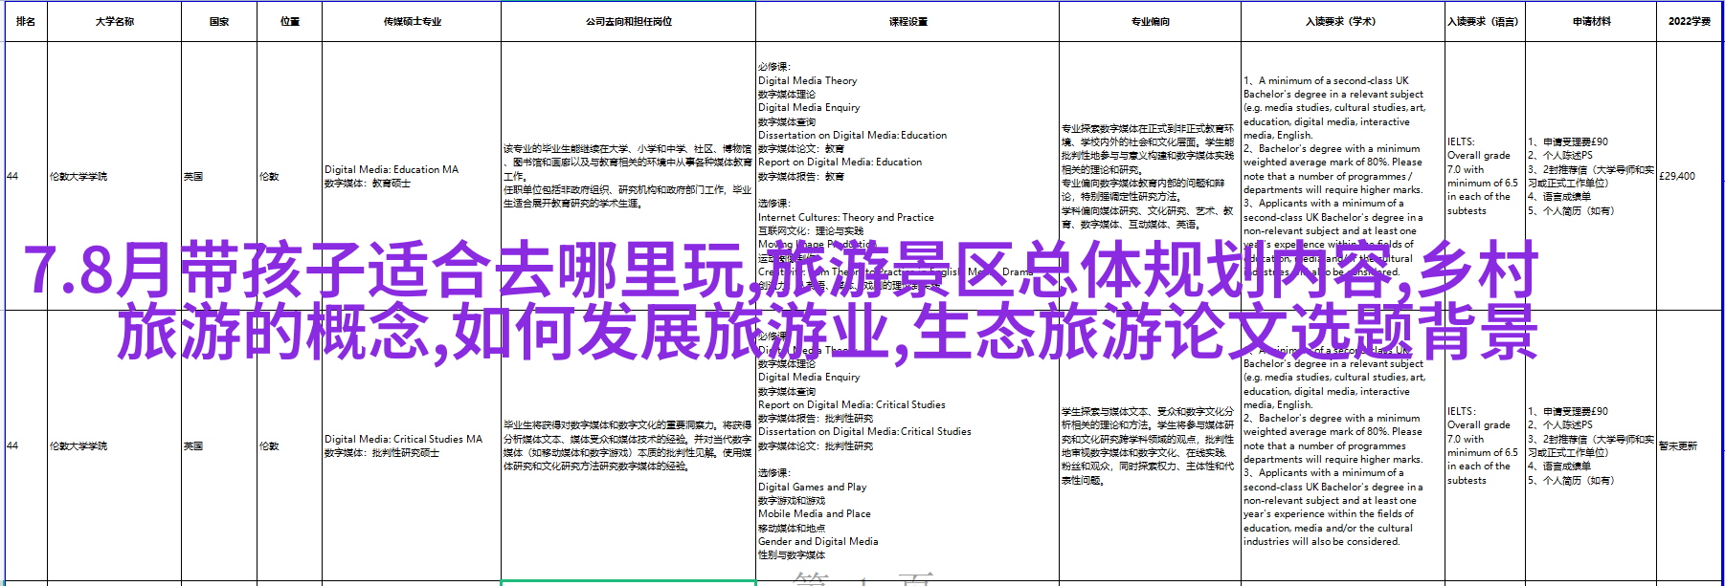Click the 2022学费 column header
The image size is (1725, 586).
1689,21
